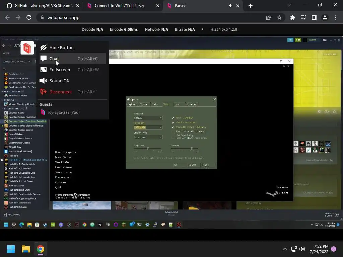Bookmark this page with star icon
343x257 pixels.
coord(279,17)
